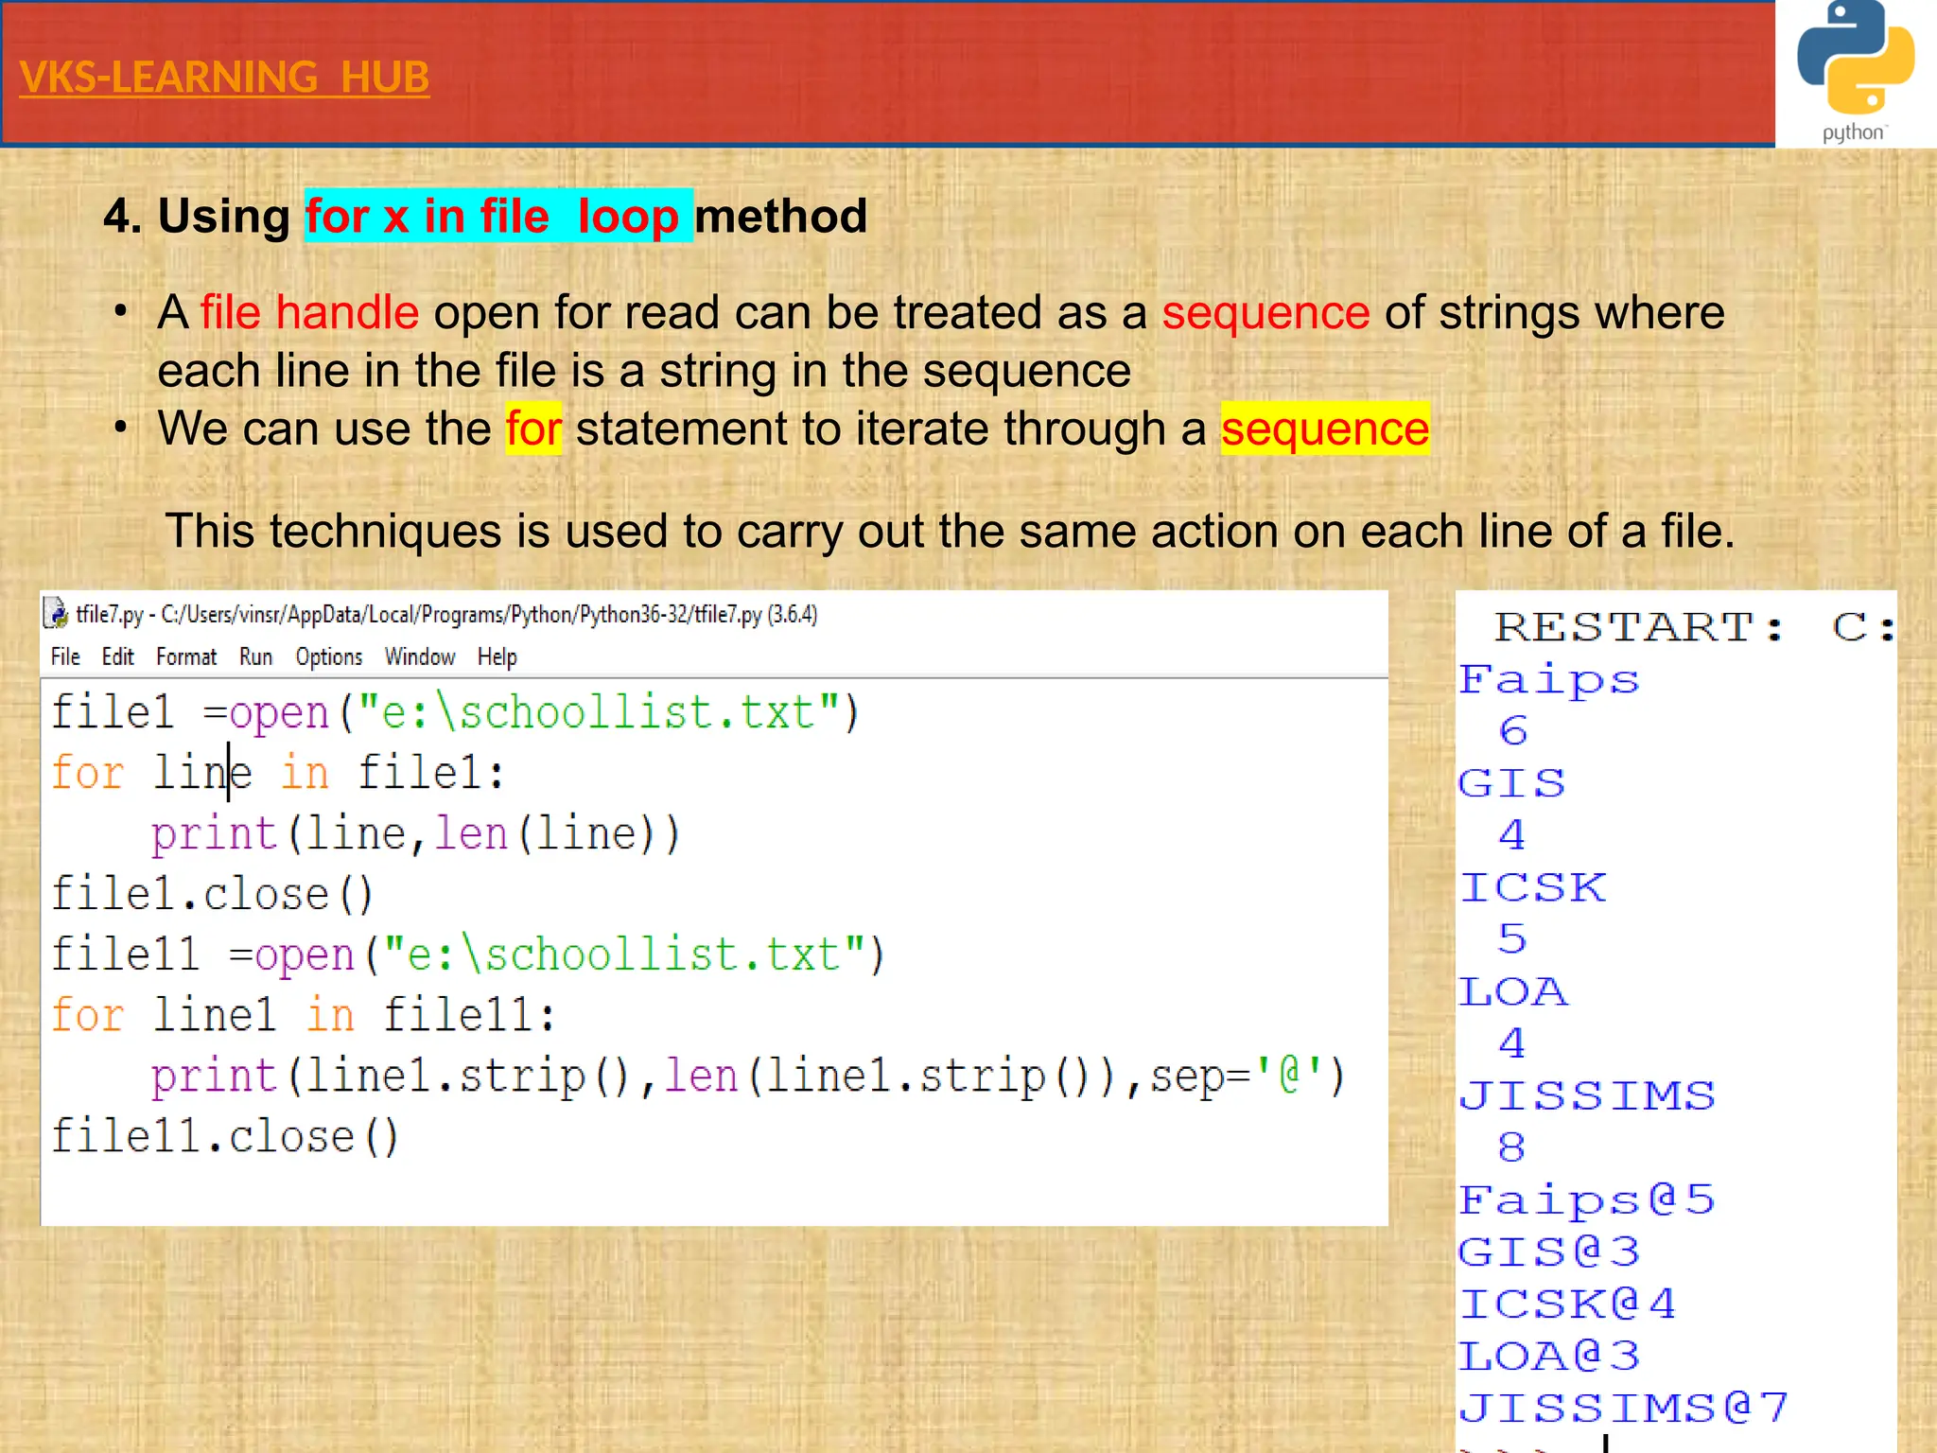Click the line 'for line1 in file11:'
Screen dimensions: 1937x1453
pos(304,1015)
